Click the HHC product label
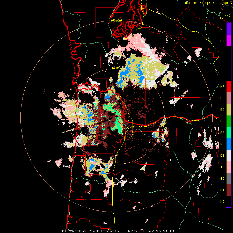233x233 pixels. tap(227, 16)
